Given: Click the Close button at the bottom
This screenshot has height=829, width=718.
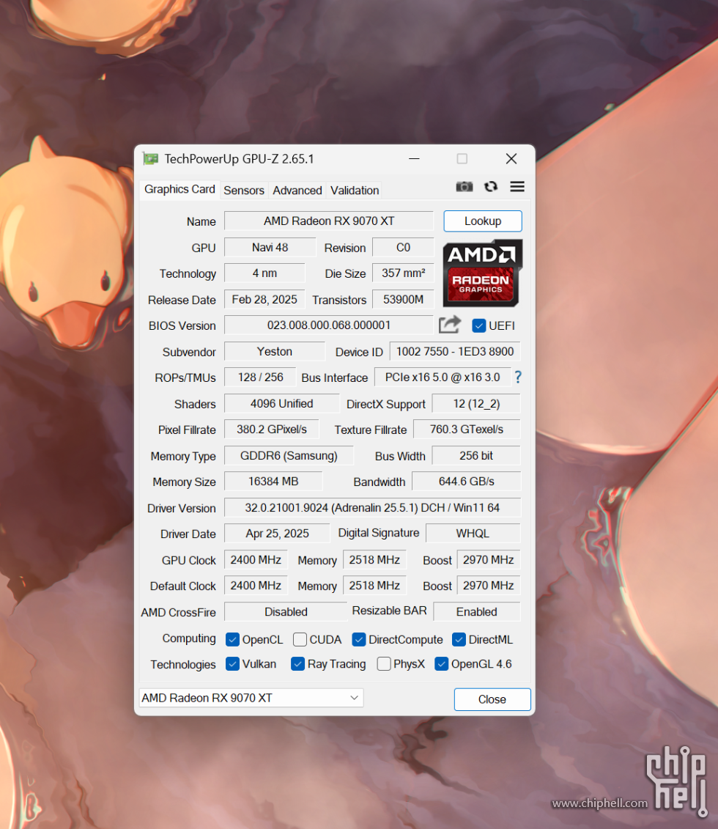Looking at the screenshot, I should [492, 699].
